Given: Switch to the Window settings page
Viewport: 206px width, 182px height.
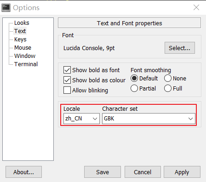Looking at the screenshot, I should [x=25, y=56].
